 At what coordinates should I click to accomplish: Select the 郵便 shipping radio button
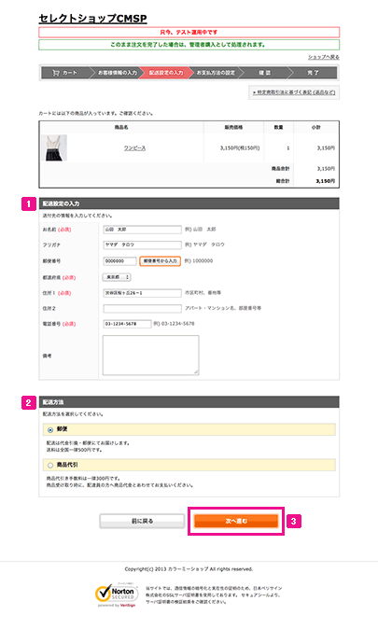point(50,430)
